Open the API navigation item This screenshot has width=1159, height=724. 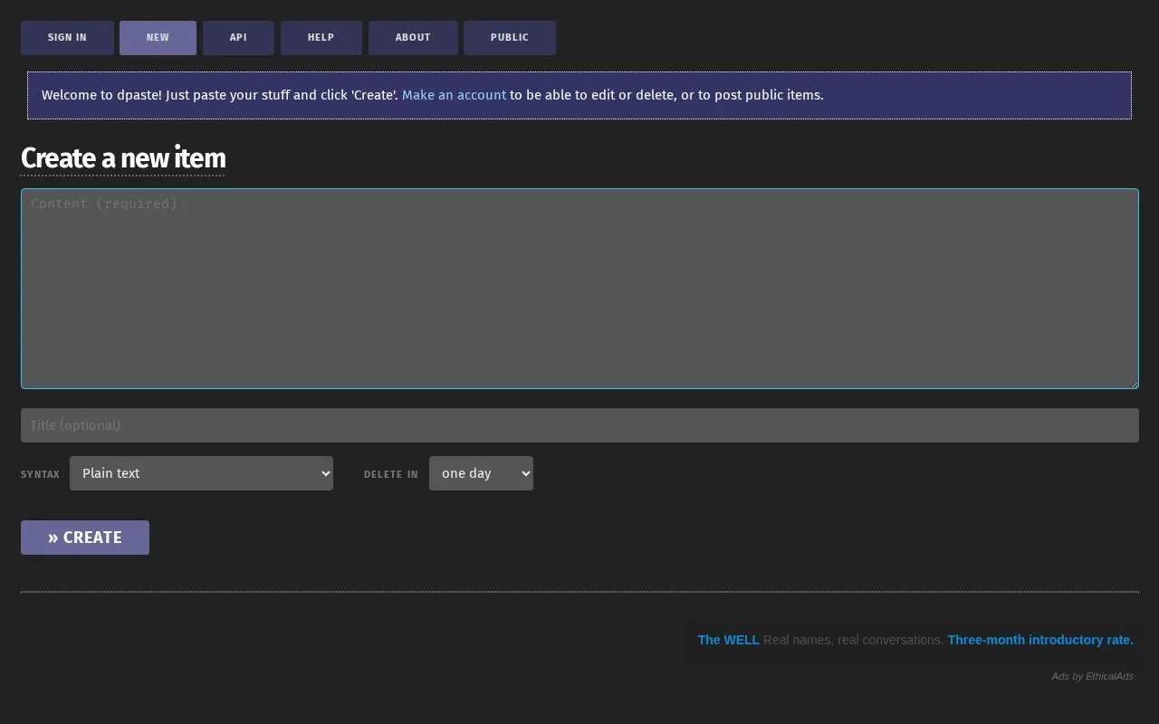pos(238,38)
